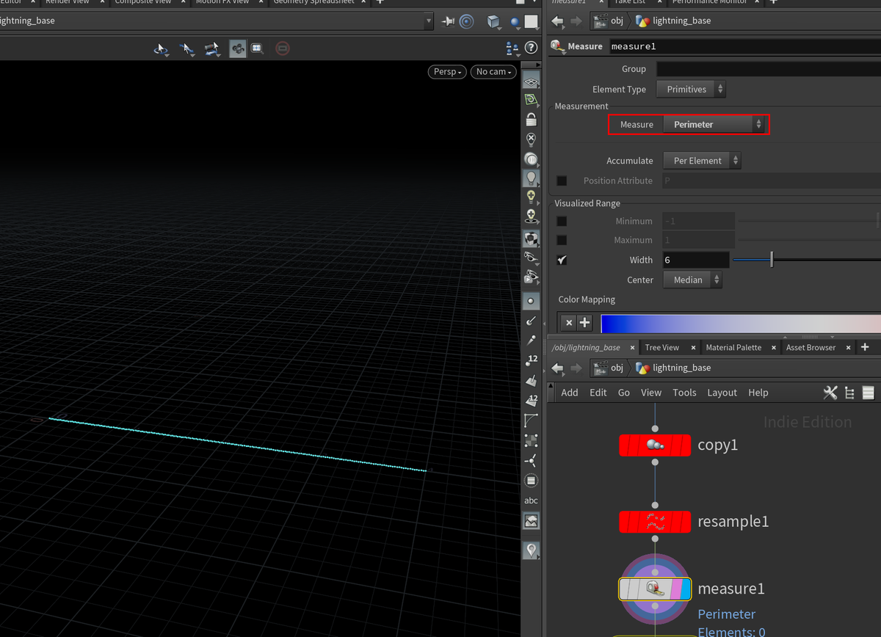Add a new tab beside Asset Browser

pos(865,347)
